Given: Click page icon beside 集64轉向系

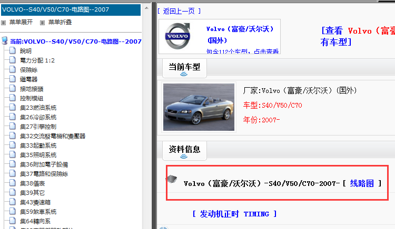Looking at the screenshot, I should [x=12, y=221].
